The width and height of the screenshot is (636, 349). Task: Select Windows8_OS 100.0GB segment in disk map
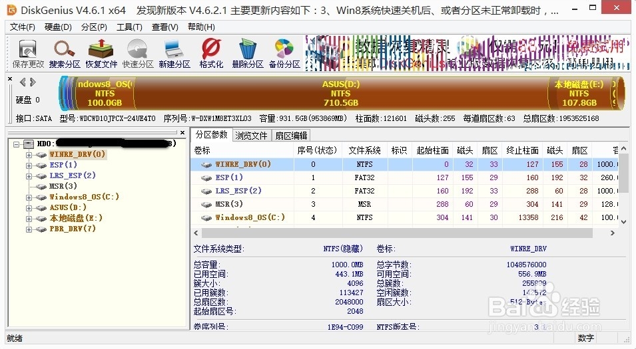point(105,94)
